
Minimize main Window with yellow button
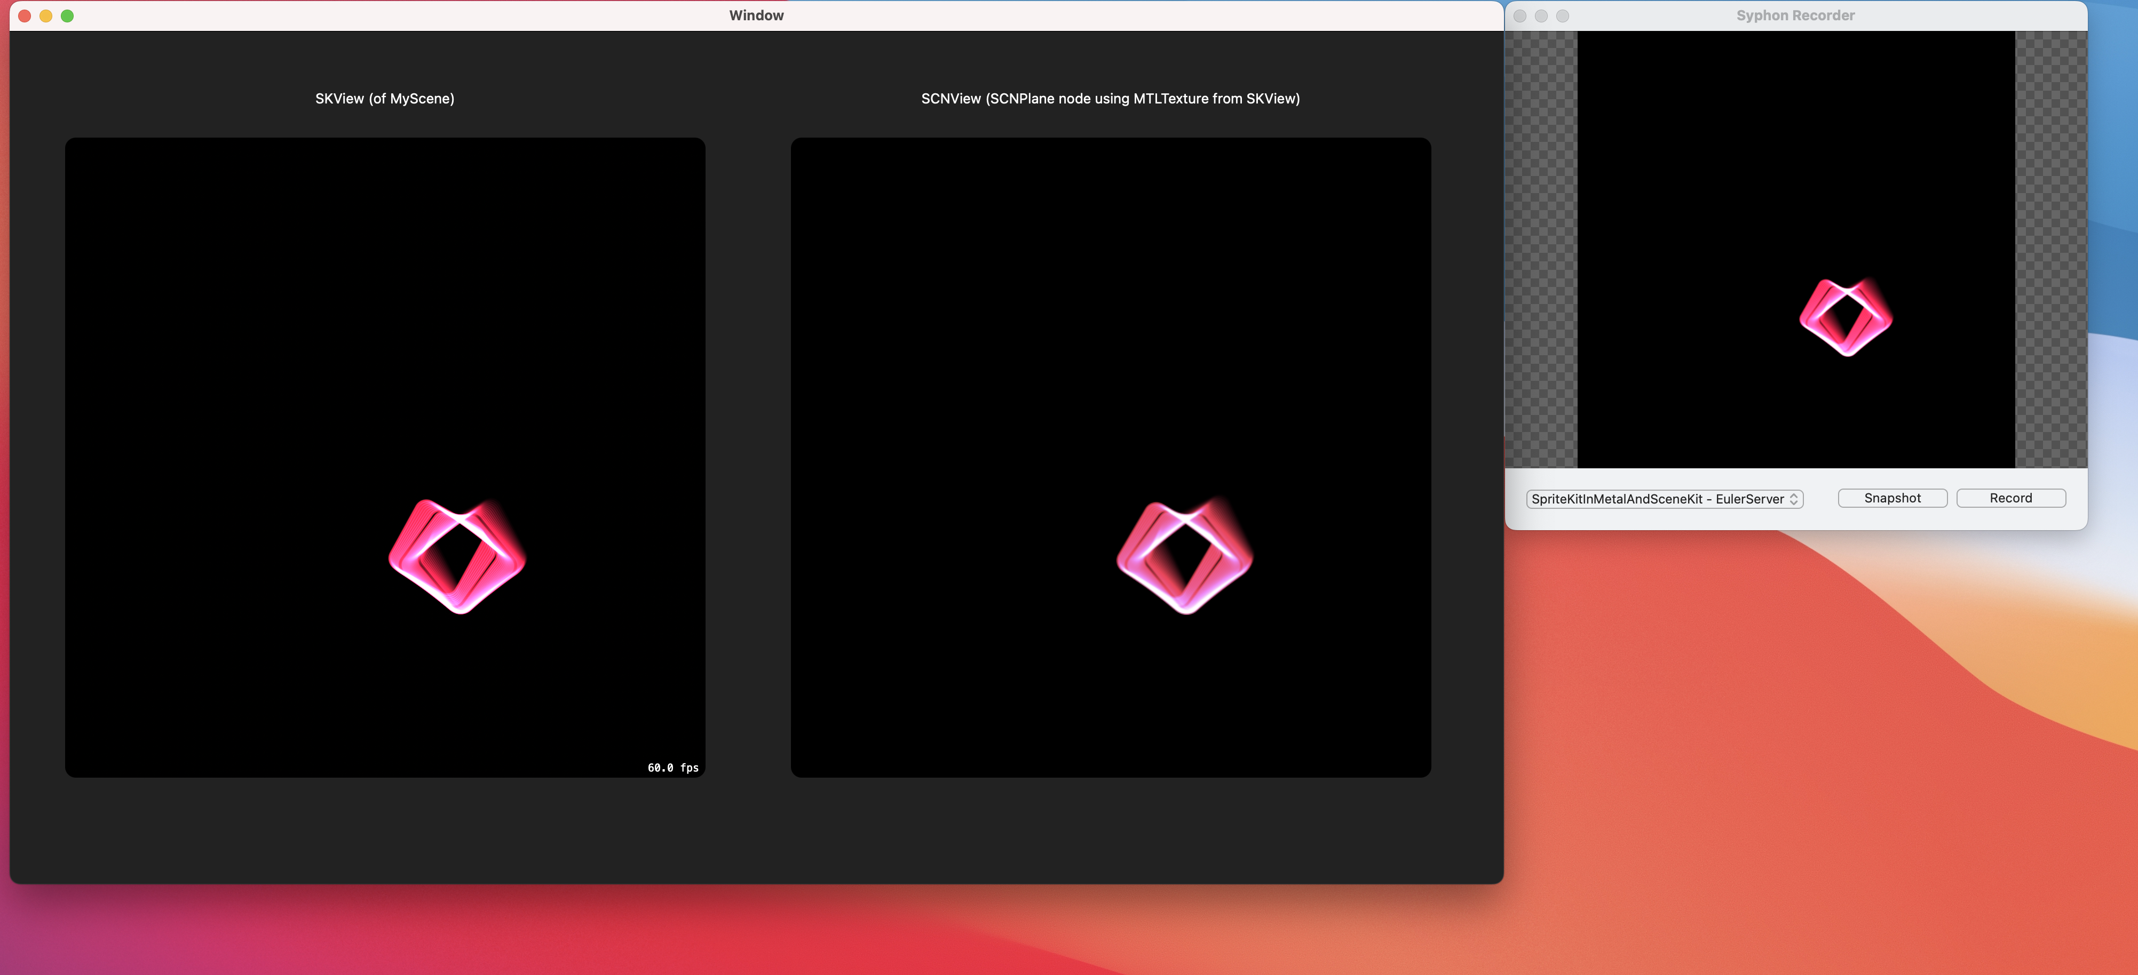tap(46, 16)
